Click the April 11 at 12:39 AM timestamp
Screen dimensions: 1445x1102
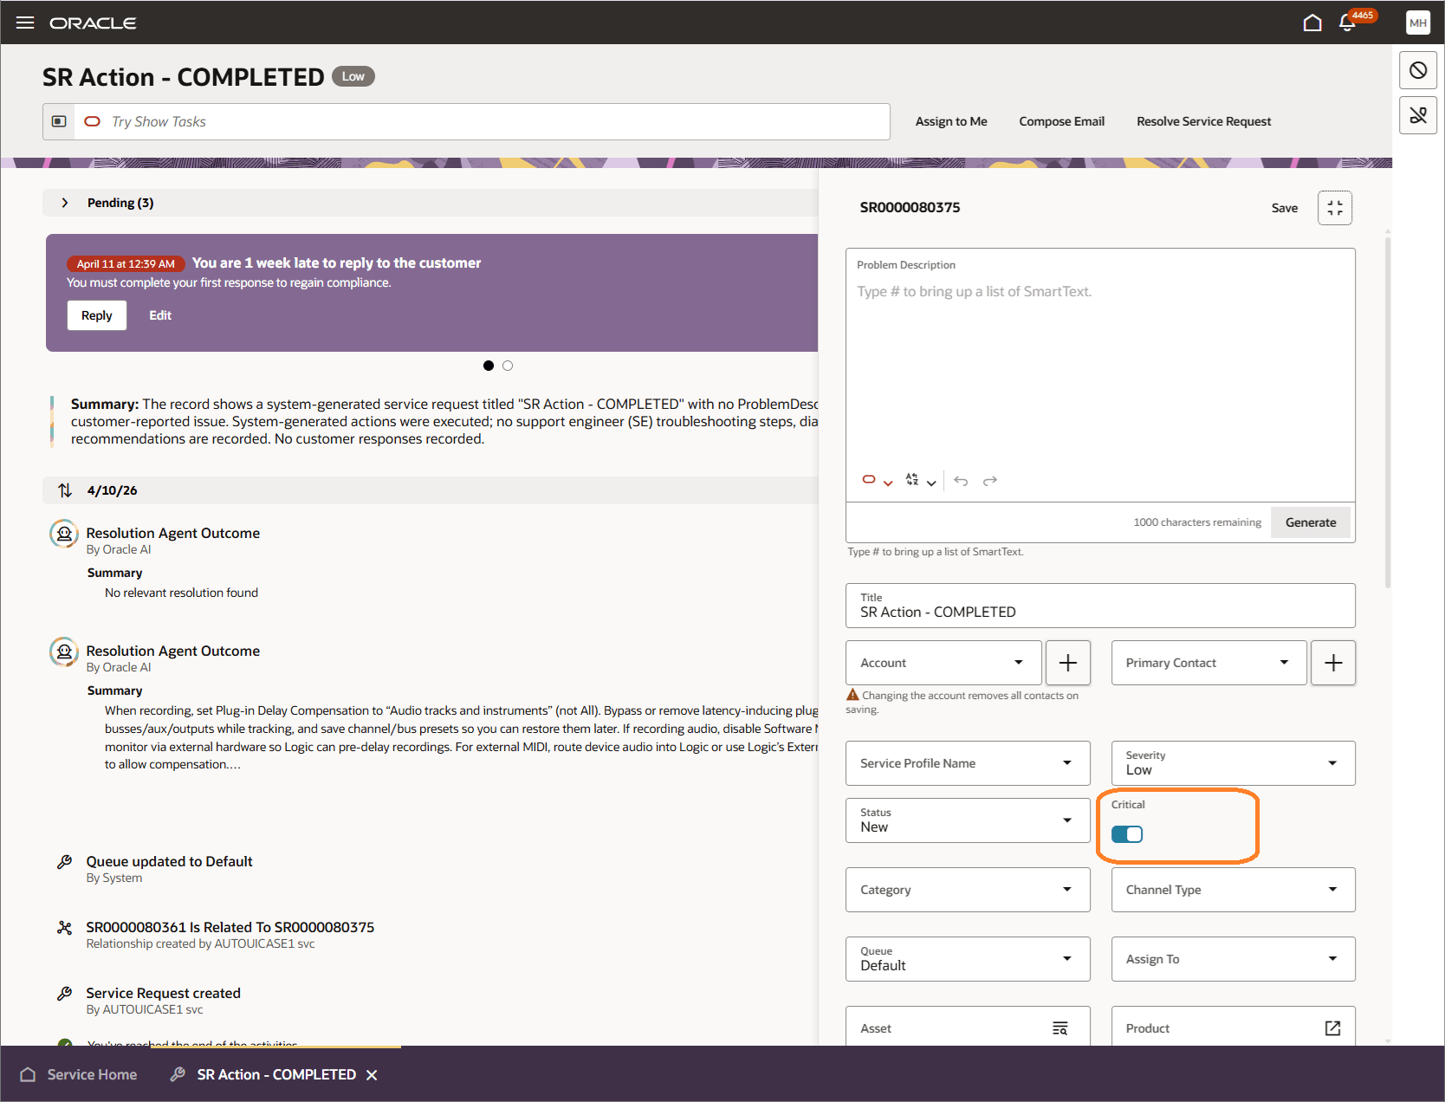126,264
